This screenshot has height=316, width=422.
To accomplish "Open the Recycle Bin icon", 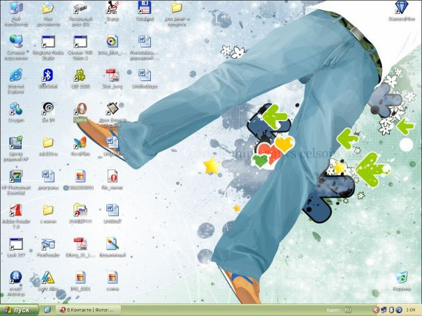I will click(402, 278).
